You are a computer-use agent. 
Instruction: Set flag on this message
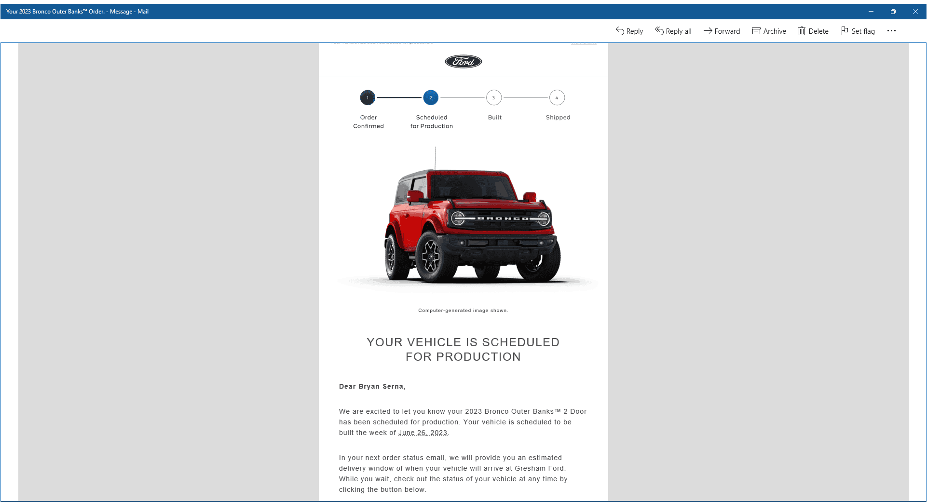[x=858, y=31]
